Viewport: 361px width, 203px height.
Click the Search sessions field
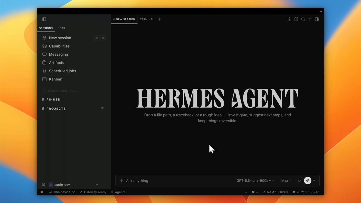[74, 91]
